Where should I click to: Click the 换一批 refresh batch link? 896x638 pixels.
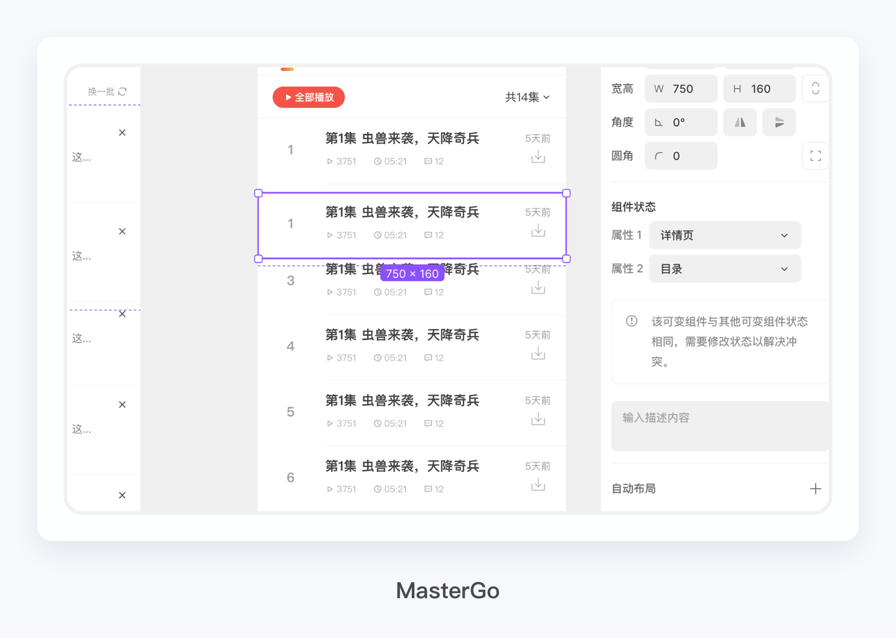pos(103,91)
